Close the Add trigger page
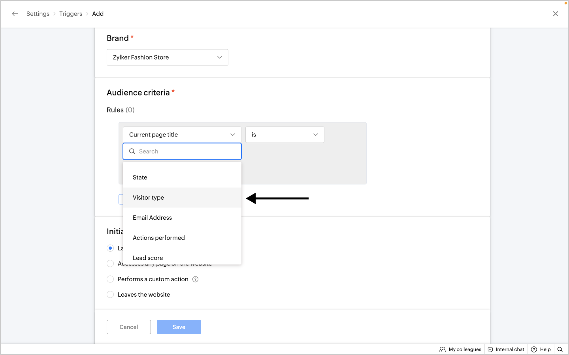Image resolution: width=569 pixels, height=355 pixels. [x=555, y=14]
